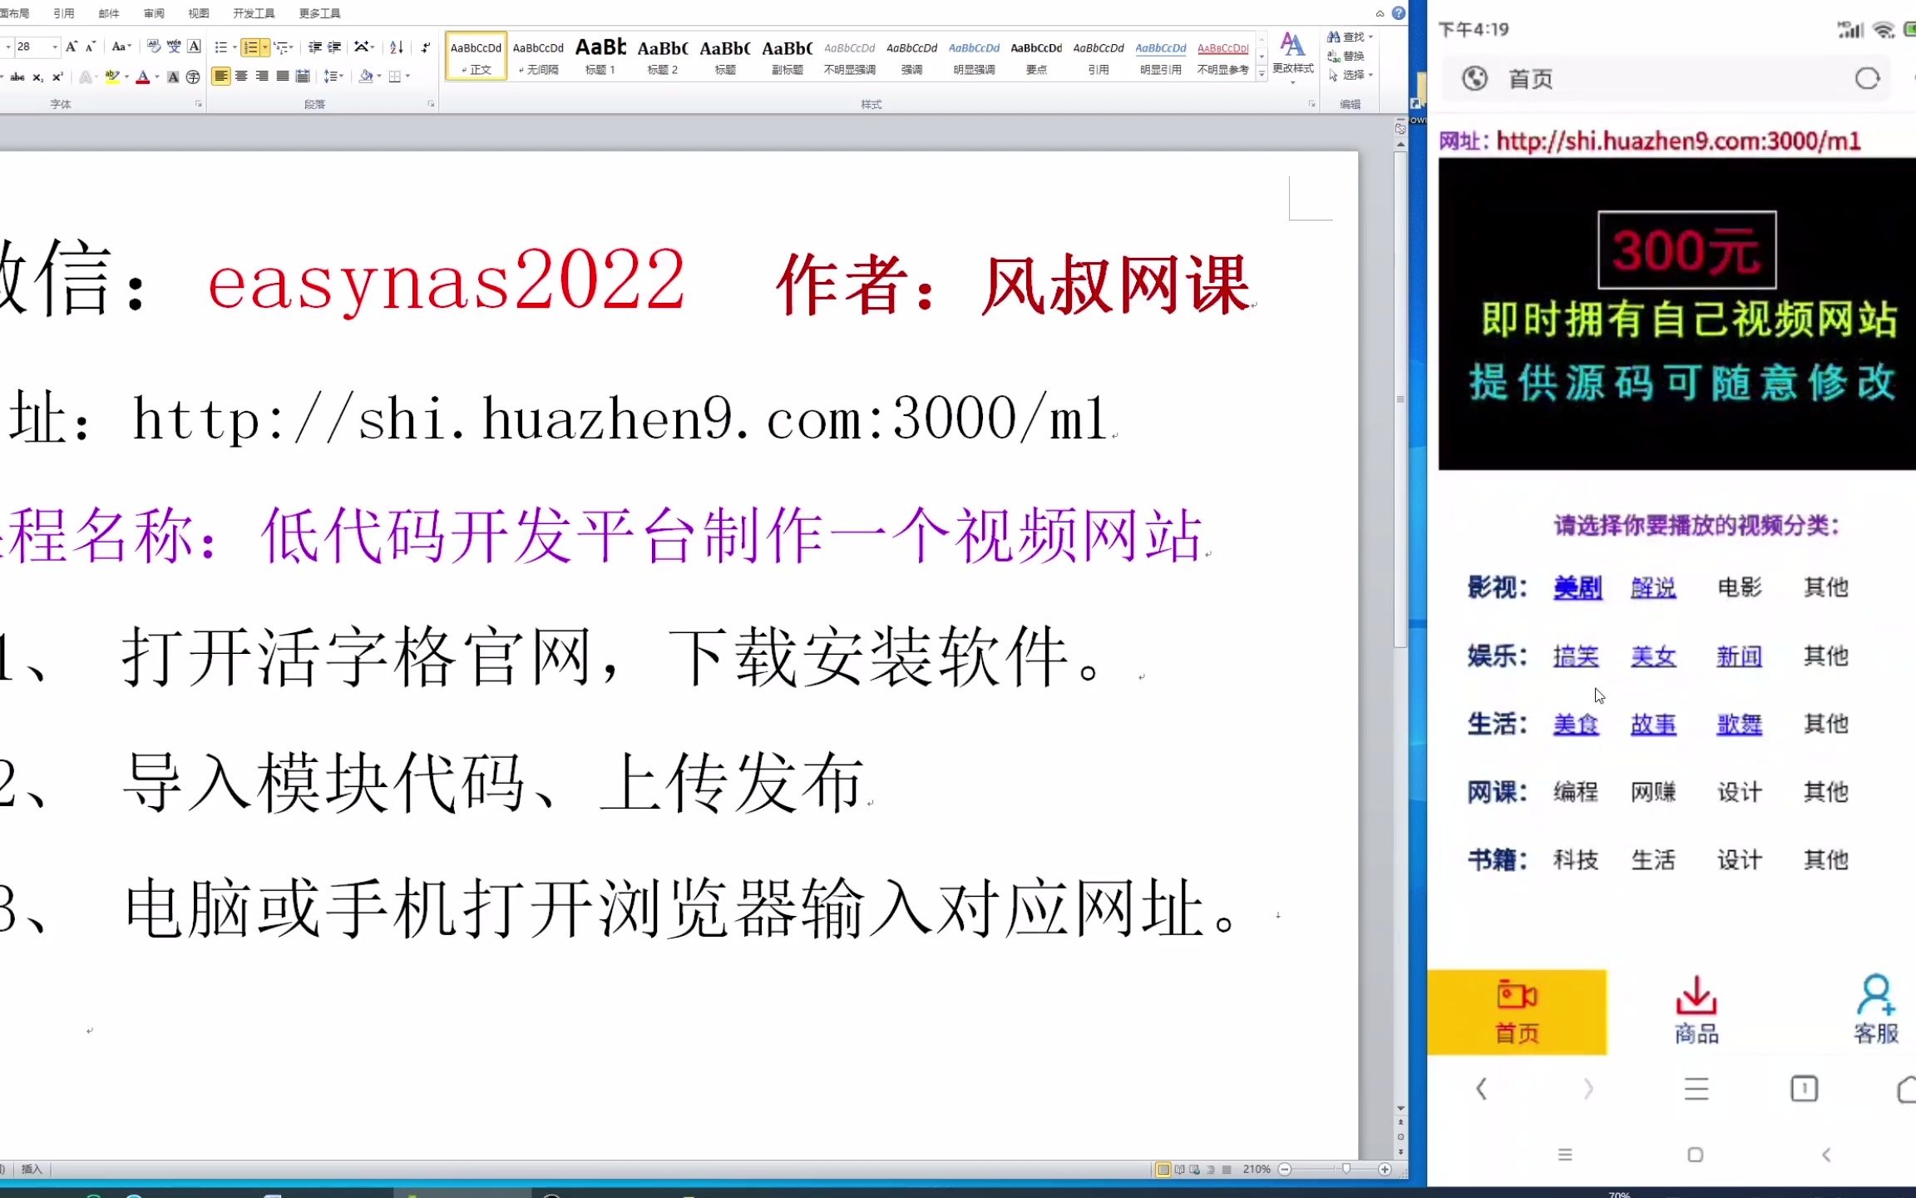Click the 商品 download tab in phone
Screen dimensions: 1916x1198
[1696, 1011]
